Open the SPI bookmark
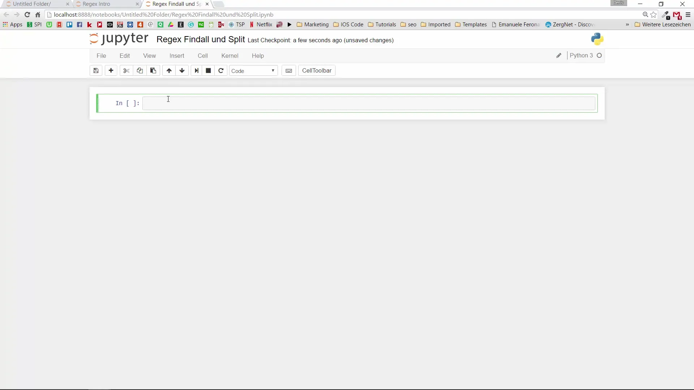The height and width of the screenshot is (390, 694). [34, 25]
